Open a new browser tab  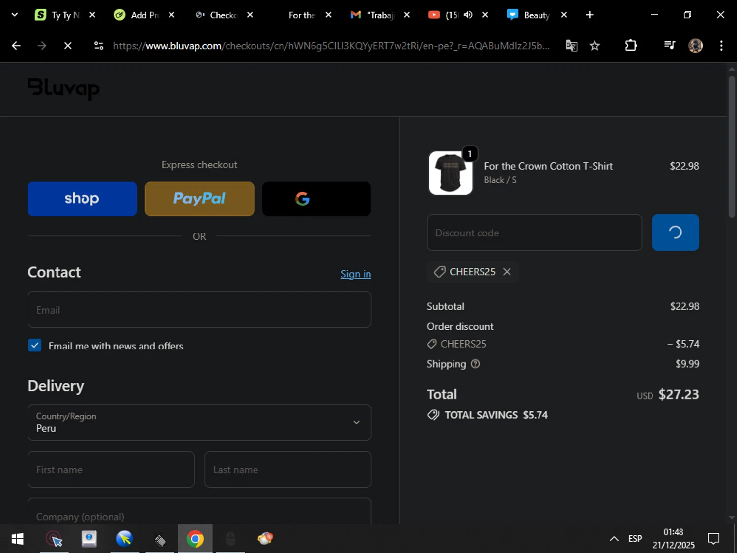(x=590, y=15)
